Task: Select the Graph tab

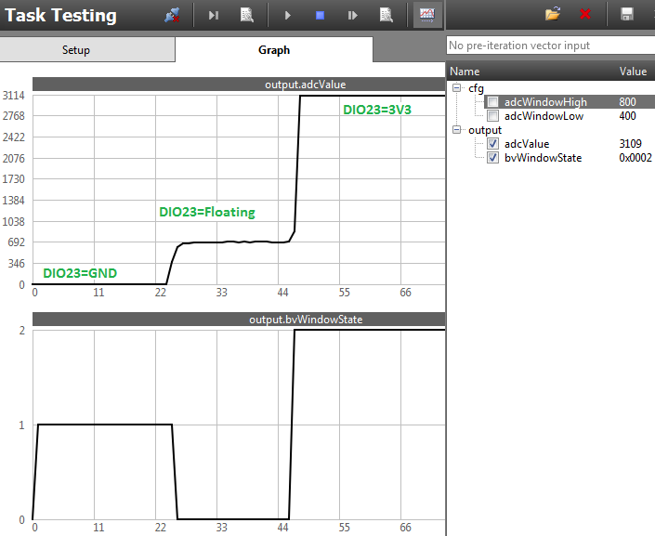Action: click(274, 50)
